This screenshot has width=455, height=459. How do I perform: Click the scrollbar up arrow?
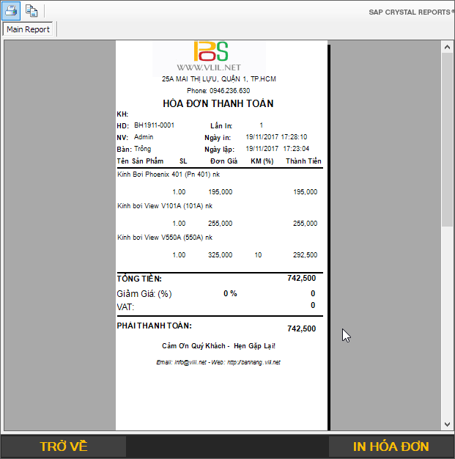click(x=447, y=46)
